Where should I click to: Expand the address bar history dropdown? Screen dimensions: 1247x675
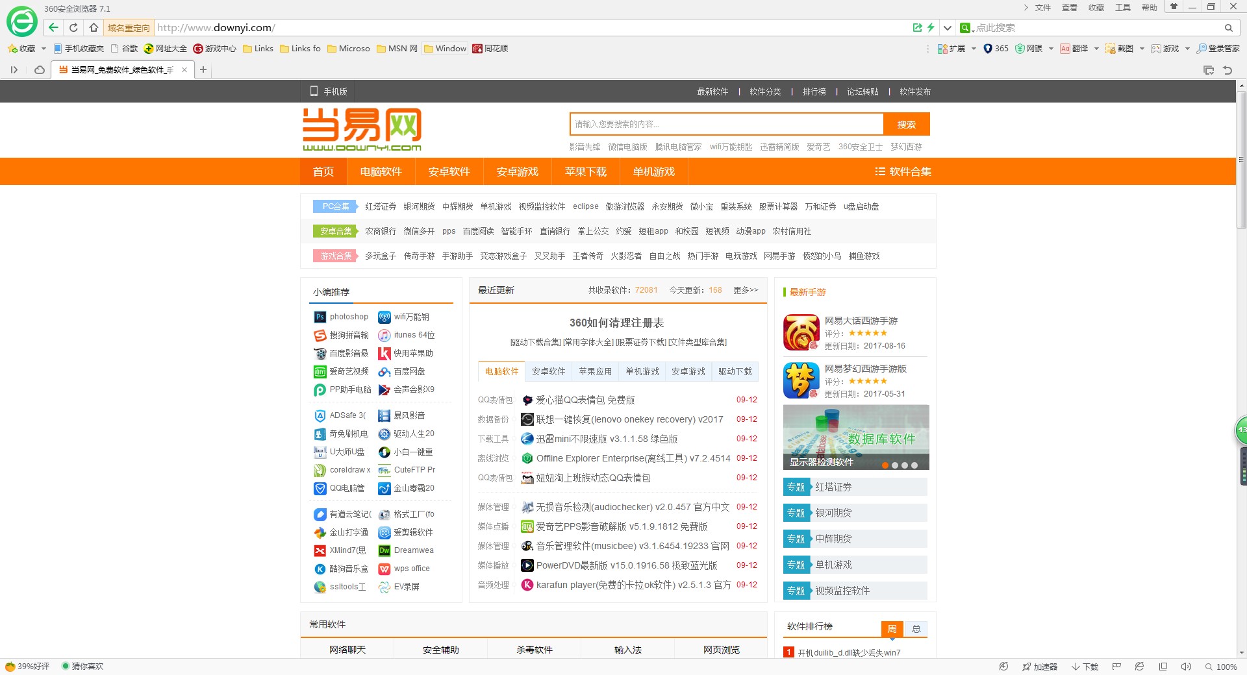[948, 28]
